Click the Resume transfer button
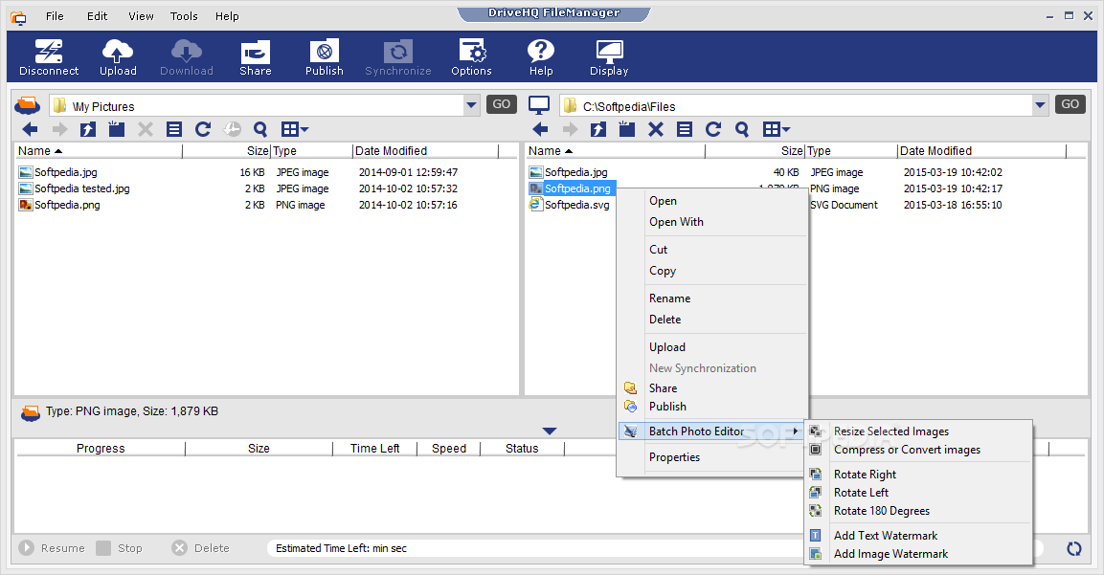The height and width of the screenshot is (575, 1104). tap(52, 548)
